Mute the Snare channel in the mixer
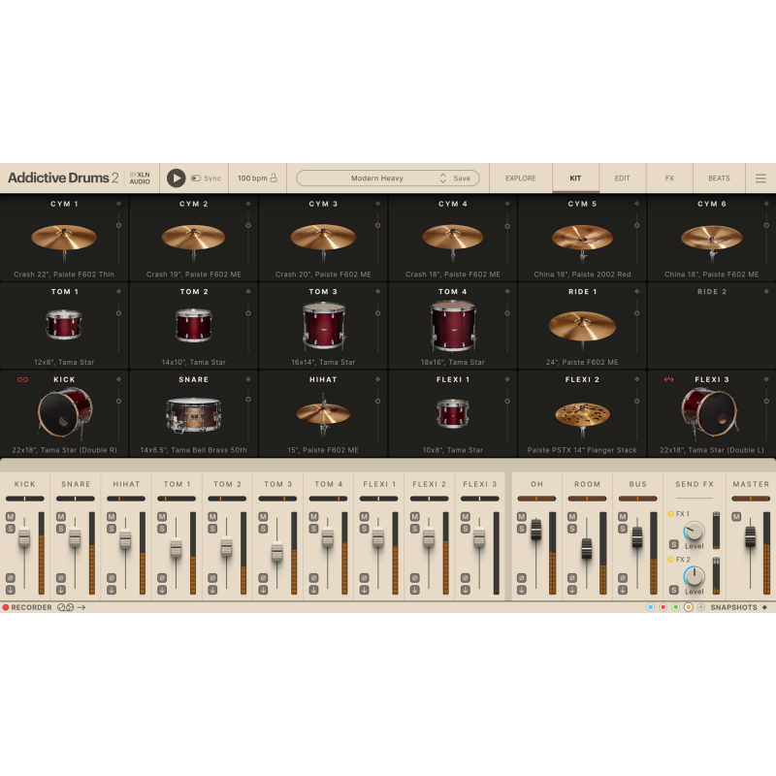This screenshot has width=776, height=776. click(59, 516)
